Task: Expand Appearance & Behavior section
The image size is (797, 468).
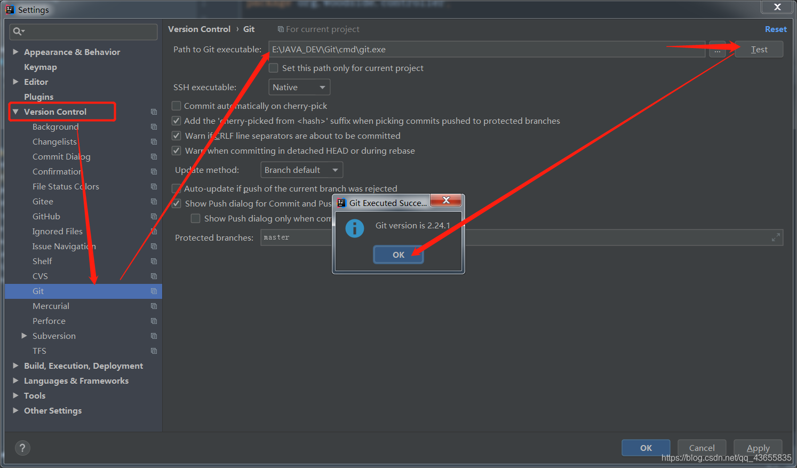Action: click(15, 52)
